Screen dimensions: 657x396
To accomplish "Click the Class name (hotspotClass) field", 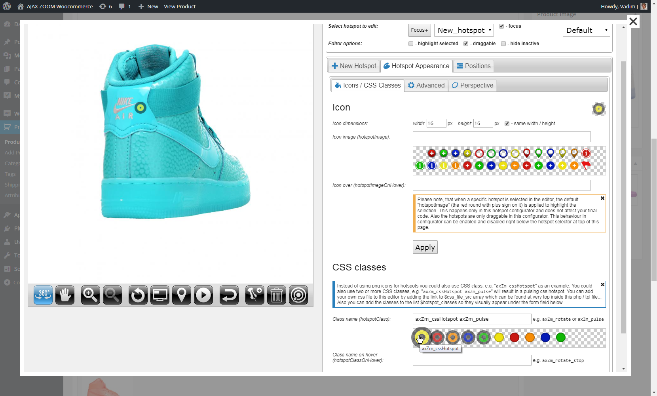I will click(472, 319).
